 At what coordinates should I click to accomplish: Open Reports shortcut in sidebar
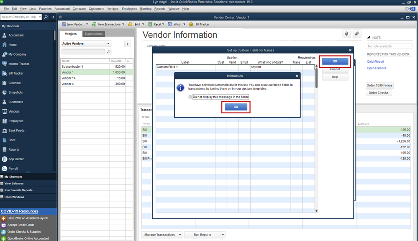(x=13, y=149)
